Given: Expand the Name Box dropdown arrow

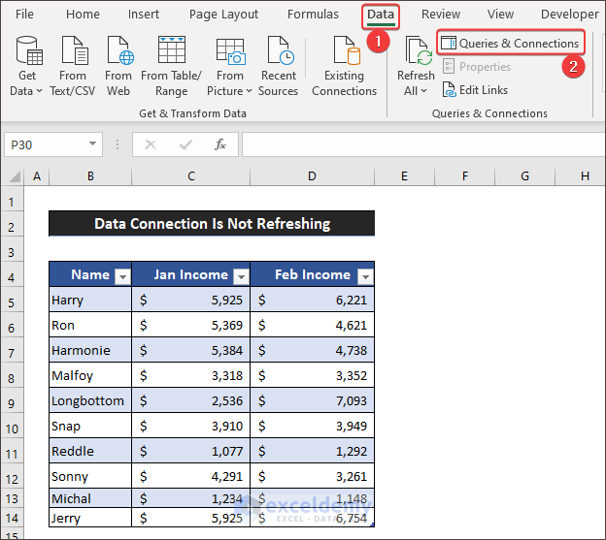Looking at the screenshot, I should point(93,144).
